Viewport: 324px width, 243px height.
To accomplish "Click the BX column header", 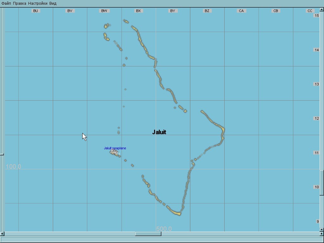I will tap(139, 11).
